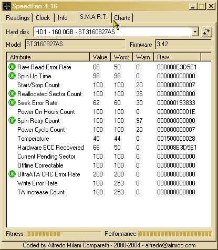
Task: Click the refresh hard disk list icon
Action: pos(206,32)
